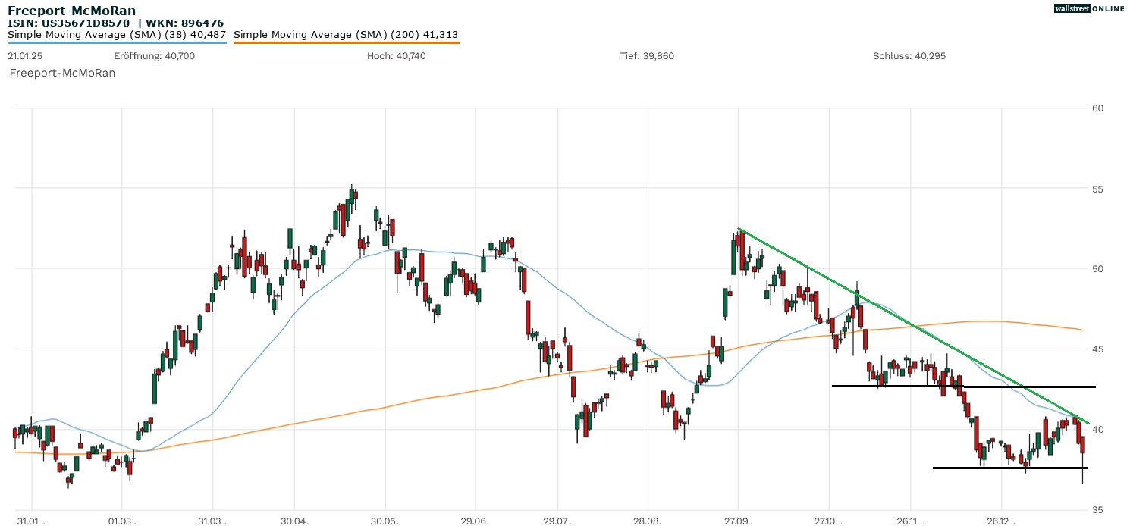Viewport: 1130px width, 526px height.
Task: Click the upper black horizontal resistance line
Action: coord(964,387)
